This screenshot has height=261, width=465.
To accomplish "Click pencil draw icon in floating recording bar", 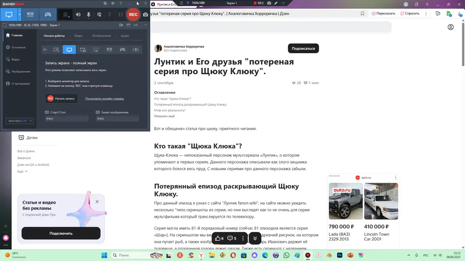I will click(x=276, y=3).
